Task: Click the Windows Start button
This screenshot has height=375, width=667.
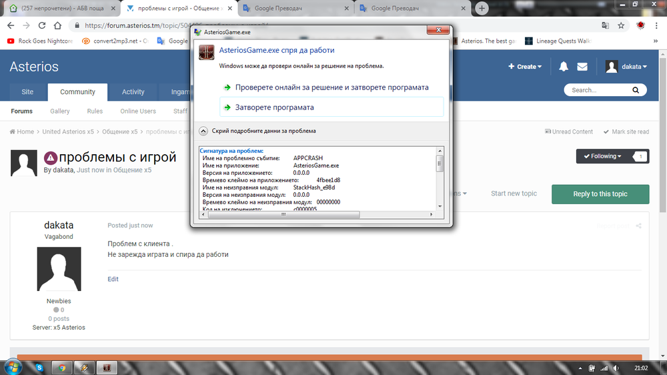Action: 13,367
